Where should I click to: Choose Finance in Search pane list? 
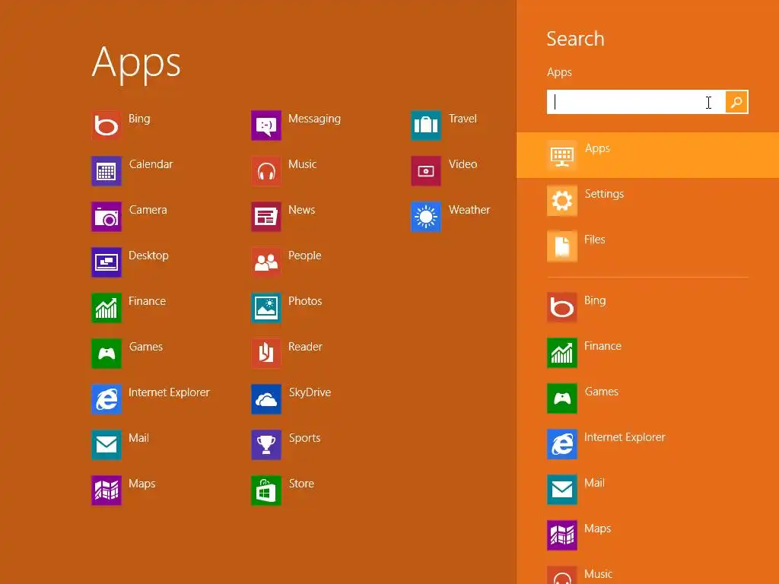[x=648, y=353]
